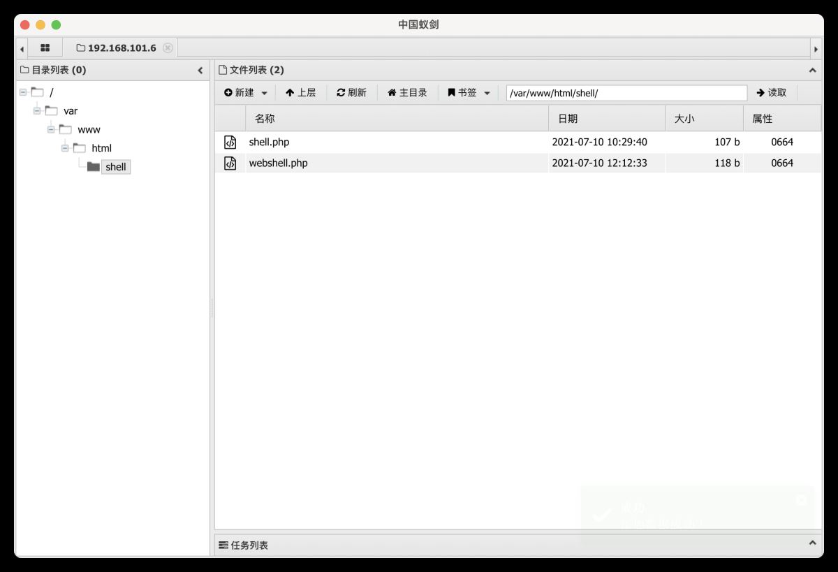The width and height of the screenshot is (838, 572).
Task: Click the path input field
Action: click(626, 93)
